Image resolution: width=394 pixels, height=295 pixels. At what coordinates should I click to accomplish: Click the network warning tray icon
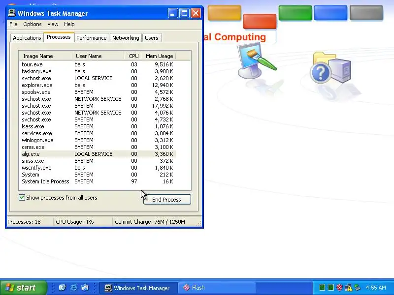348,288
